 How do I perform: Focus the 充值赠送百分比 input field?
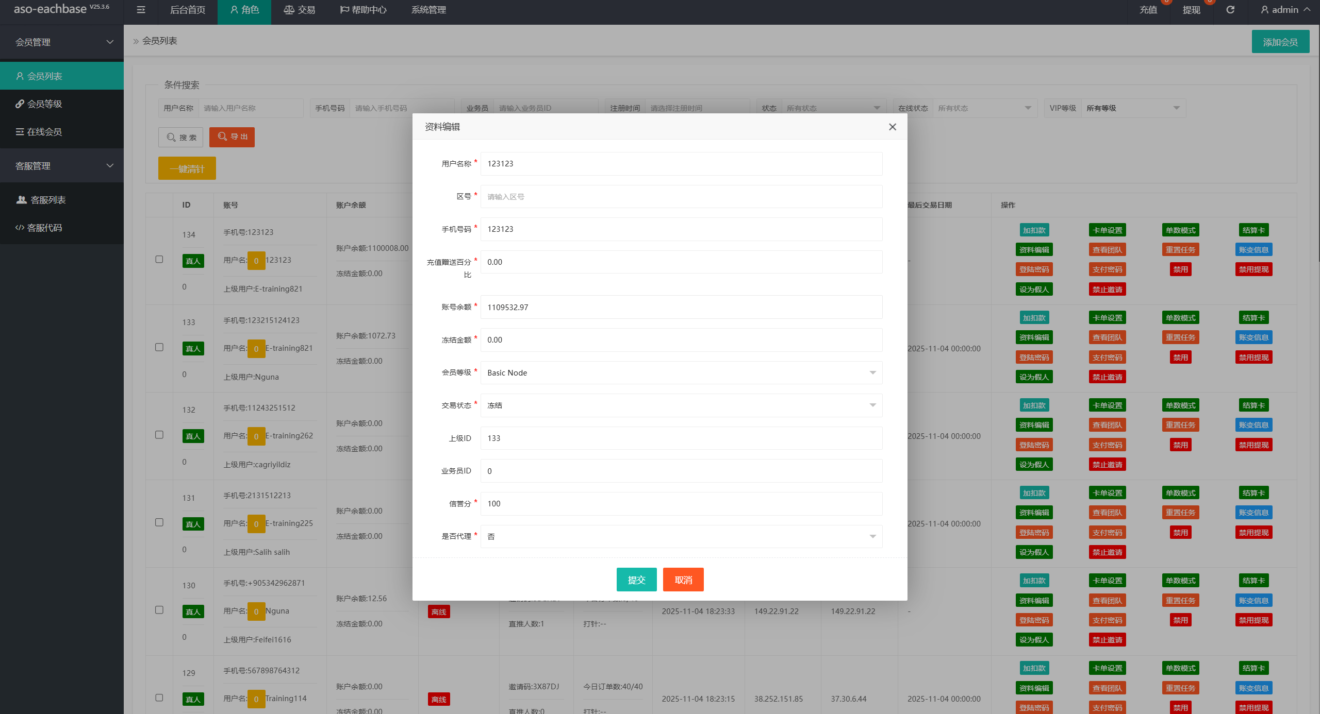(681, 262)
